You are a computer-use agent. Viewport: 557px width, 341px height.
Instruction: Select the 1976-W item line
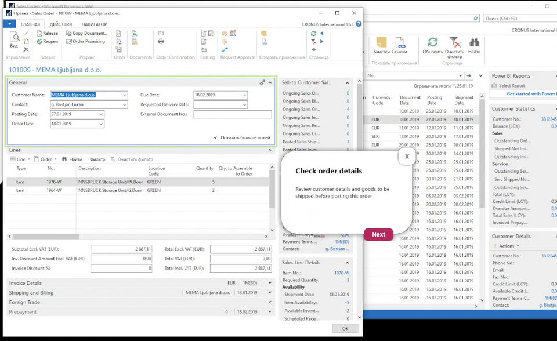coord(138,182)
